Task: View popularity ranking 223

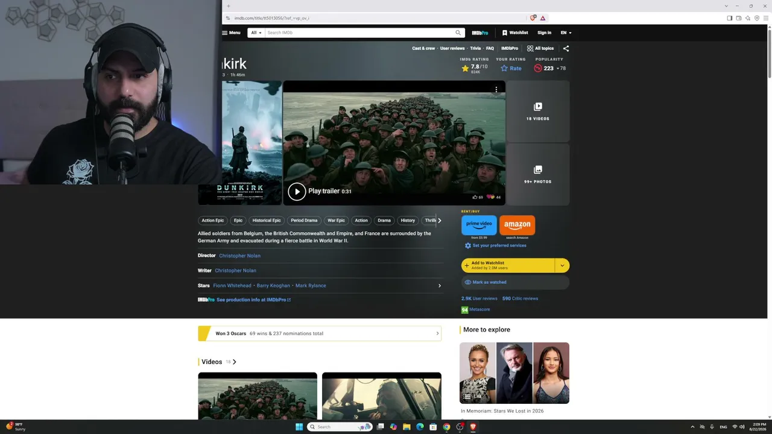Action: pos(549,68)
